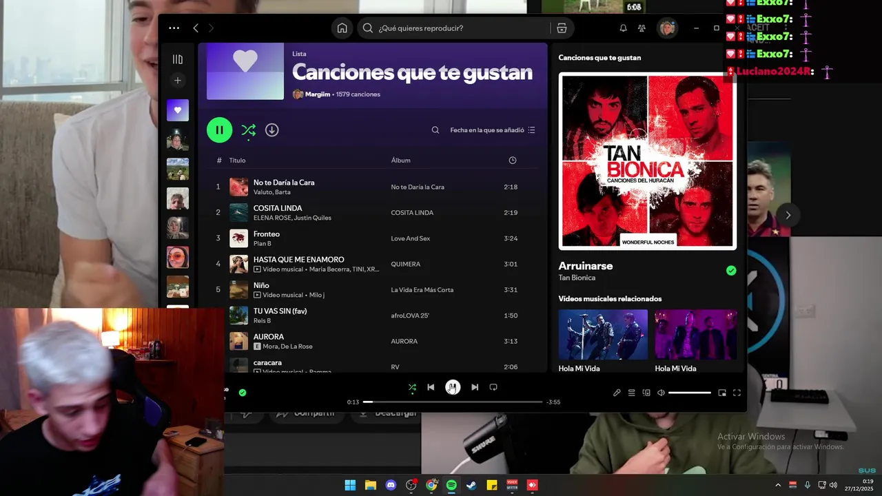Mute with the speaker volume icon
Viewport: 882px width, 496px height.
[661, 393]
